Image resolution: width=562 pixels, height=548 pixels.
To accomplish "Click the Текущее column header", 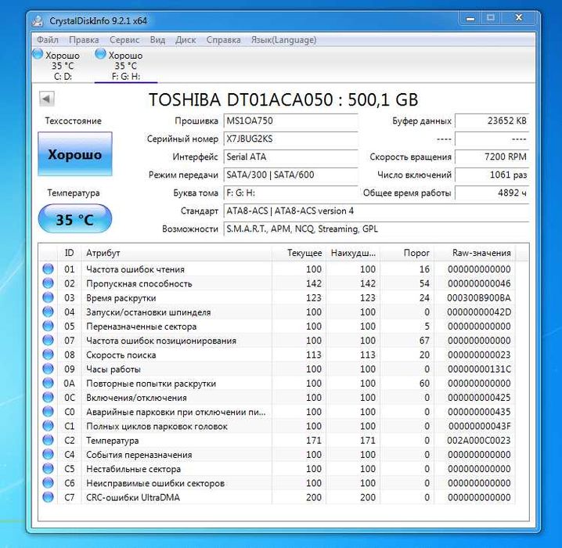I will pyautogui.click(x=298, y=253).
